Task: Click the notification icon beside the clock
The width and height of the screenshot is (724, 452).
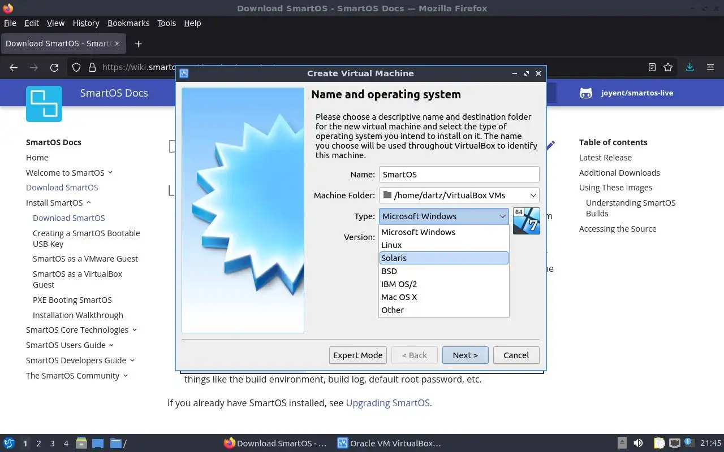Action: point(689,442)
